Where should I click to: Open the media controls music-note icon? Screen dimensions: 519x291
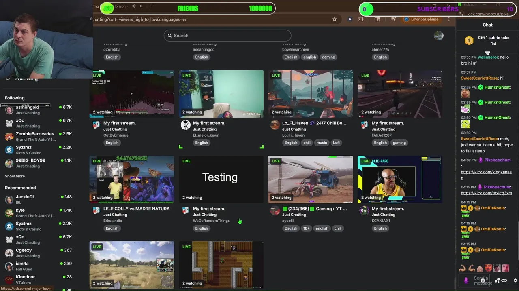click(x=393, y=19)
